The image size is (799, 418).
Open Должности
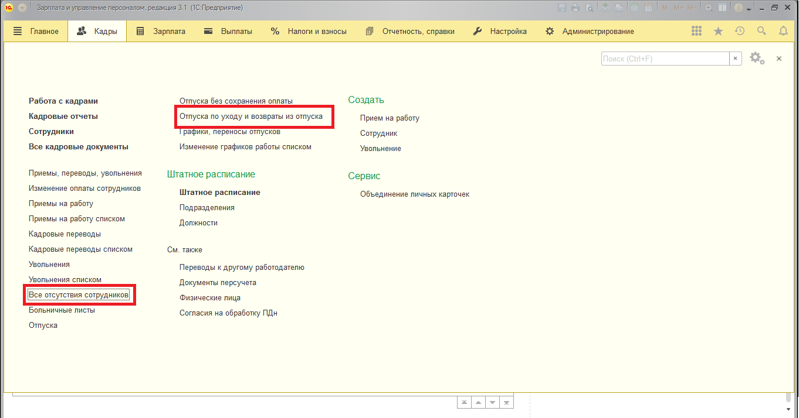pos(198,222)
